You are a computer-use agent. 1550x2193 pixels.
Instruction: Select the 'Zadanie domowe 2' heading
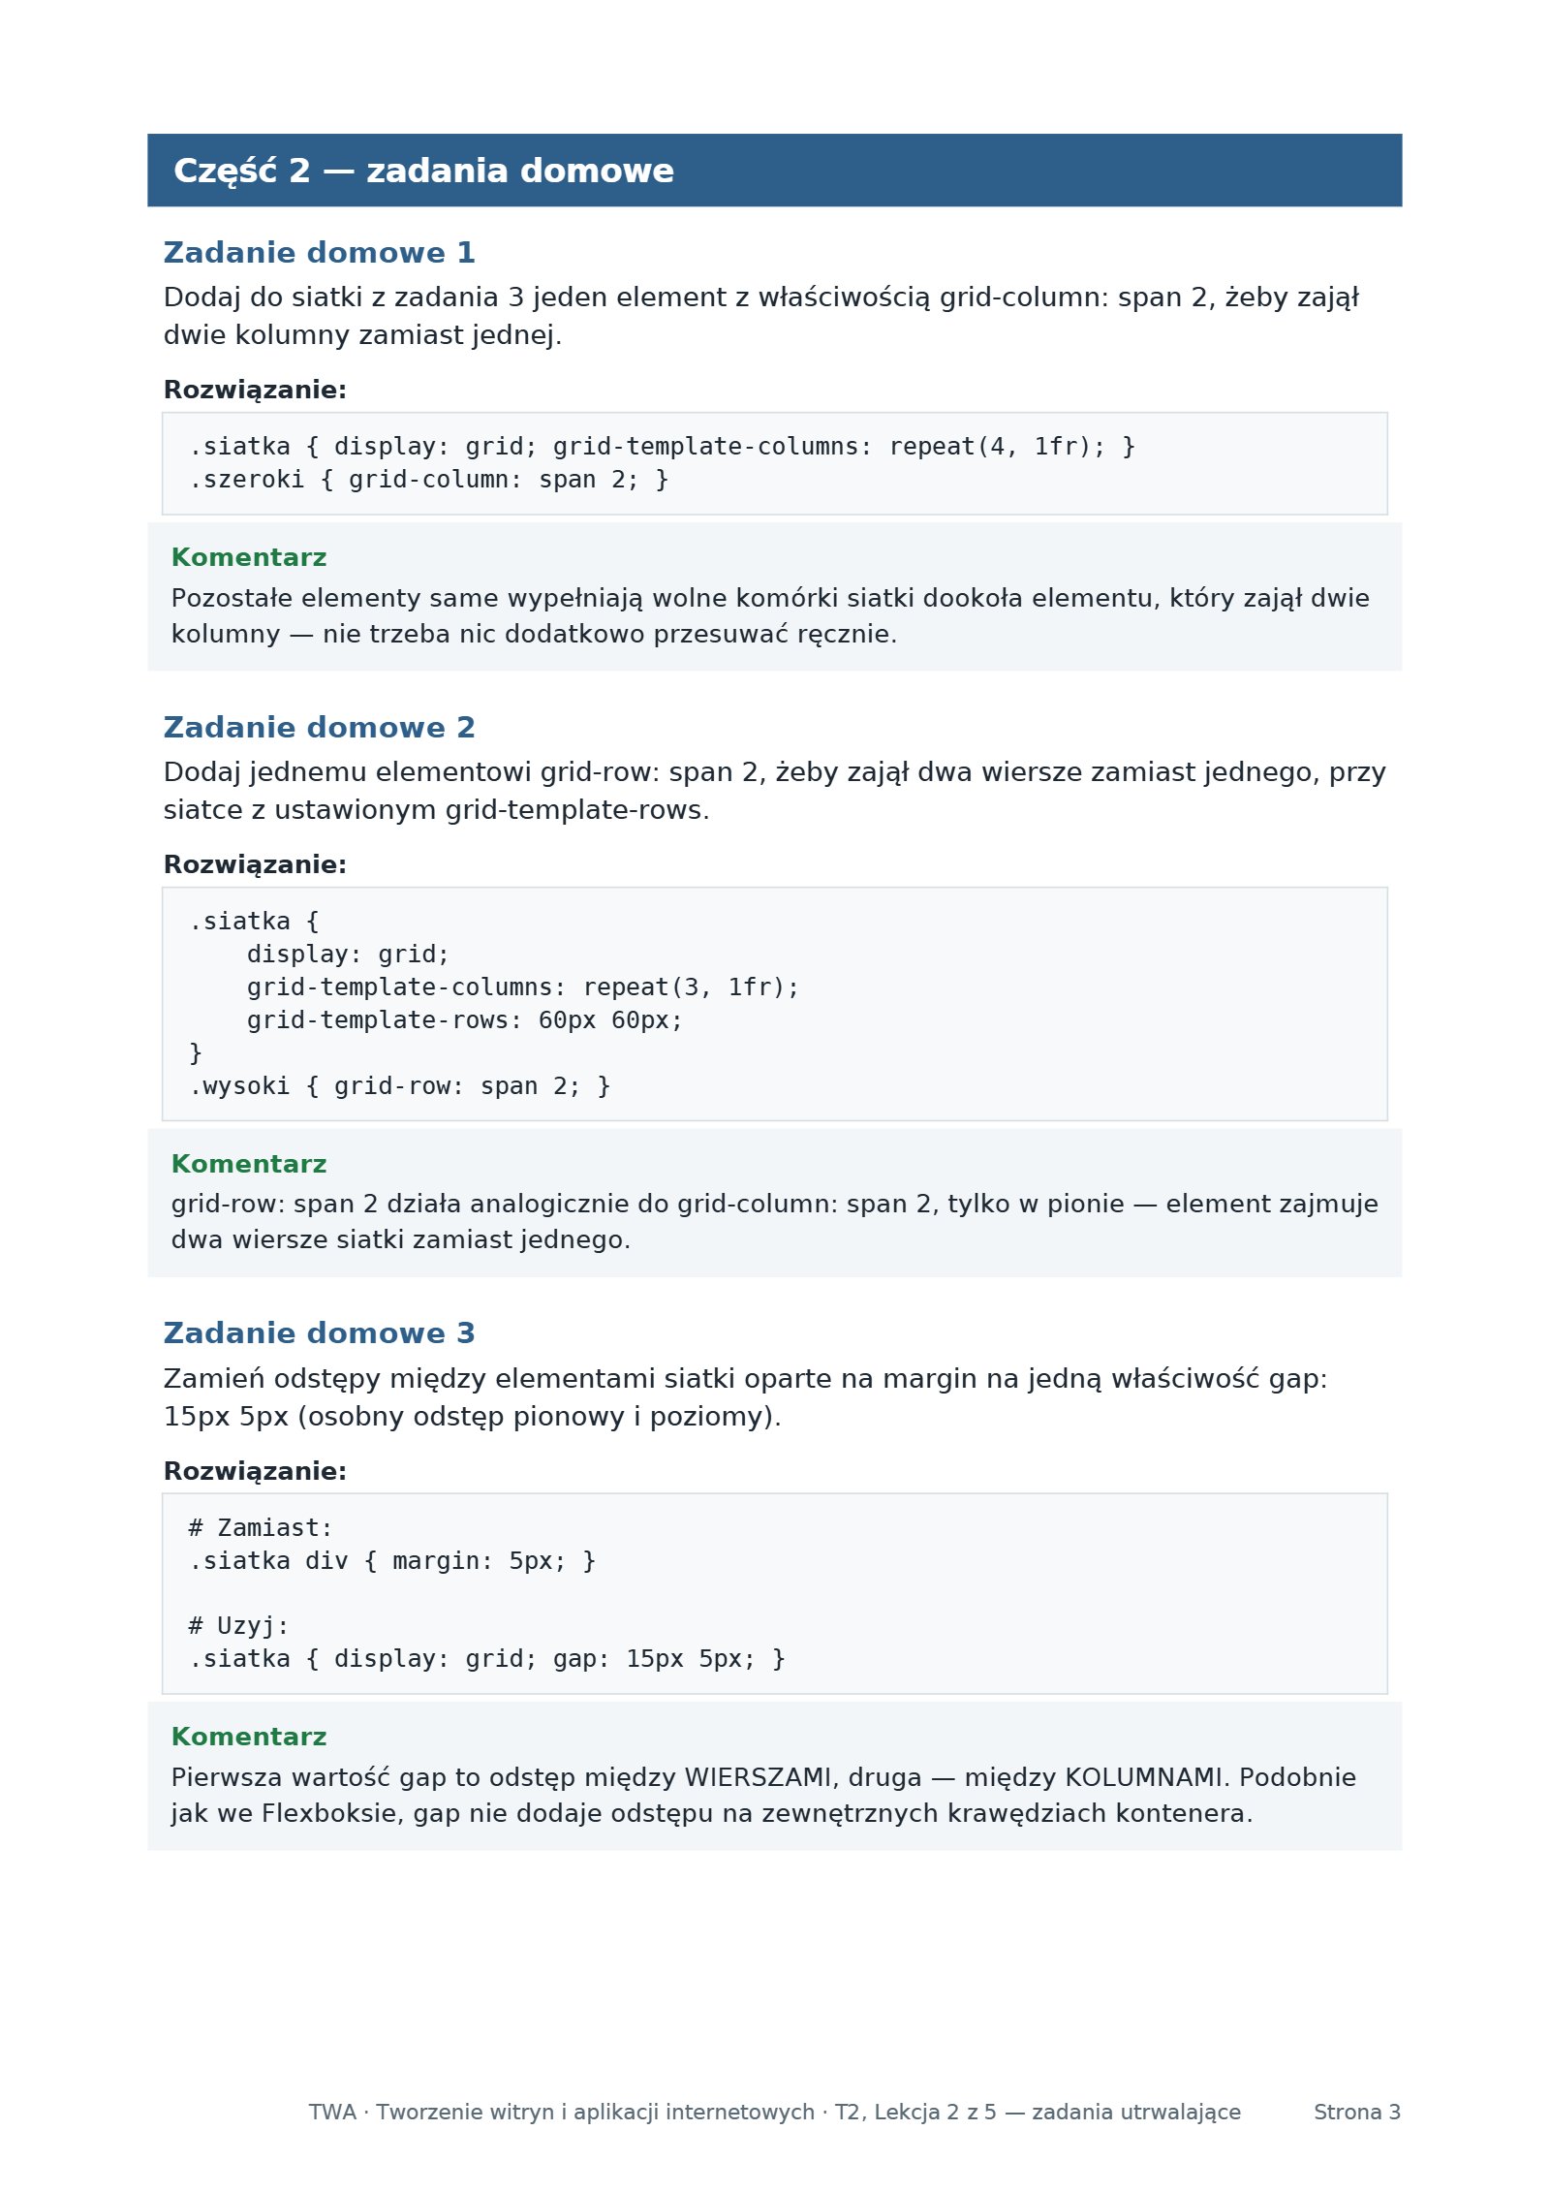tap(319, 728)
